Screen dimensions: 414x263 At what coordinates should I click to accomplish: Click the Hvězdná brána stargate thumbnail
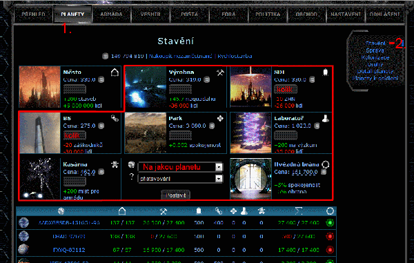point(250,179)
